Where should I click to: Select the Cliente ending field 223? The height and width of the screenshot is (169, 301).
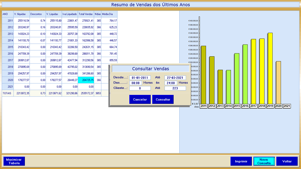[x=175, y=88]
